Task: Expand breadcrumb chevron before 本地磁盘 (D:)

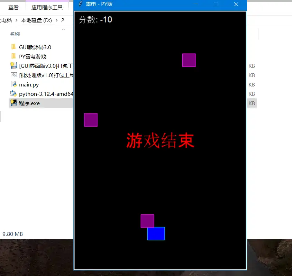Action: coord(16,20)
